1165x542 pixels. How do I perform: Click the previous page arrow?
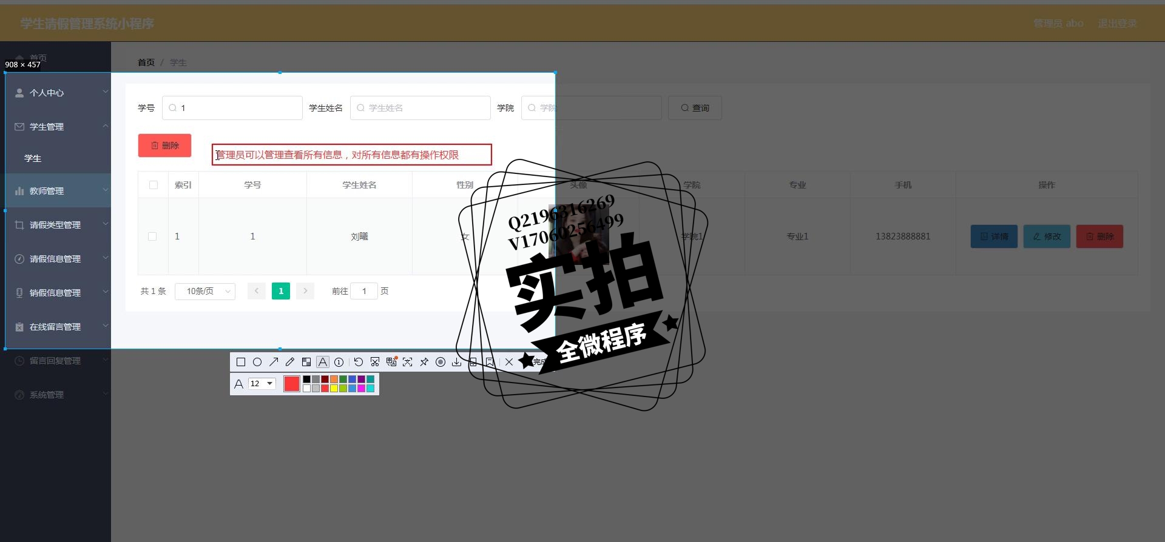(x=257, y=292)
